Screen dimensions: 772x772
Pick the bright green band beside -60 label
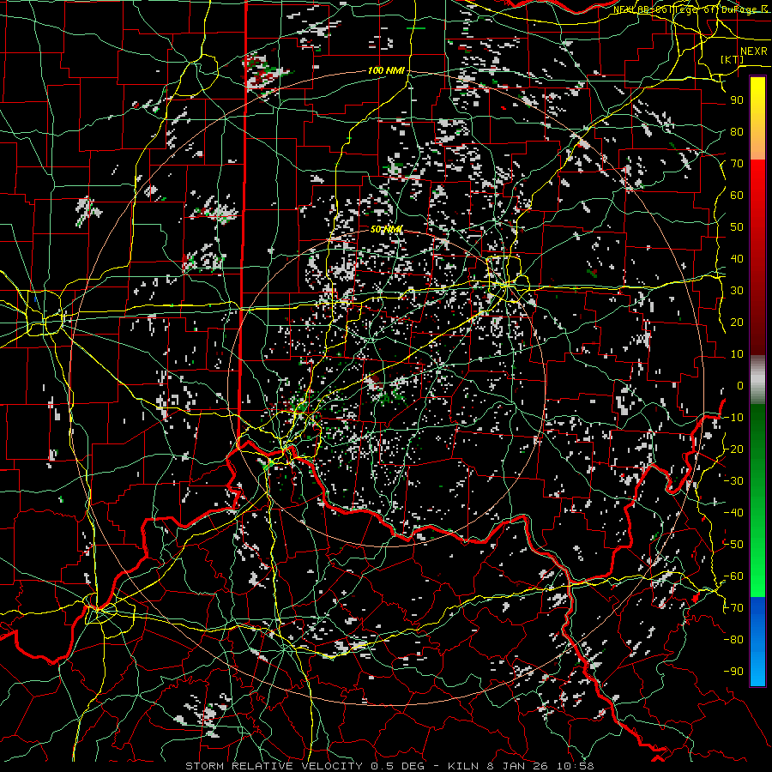point(757,584)
